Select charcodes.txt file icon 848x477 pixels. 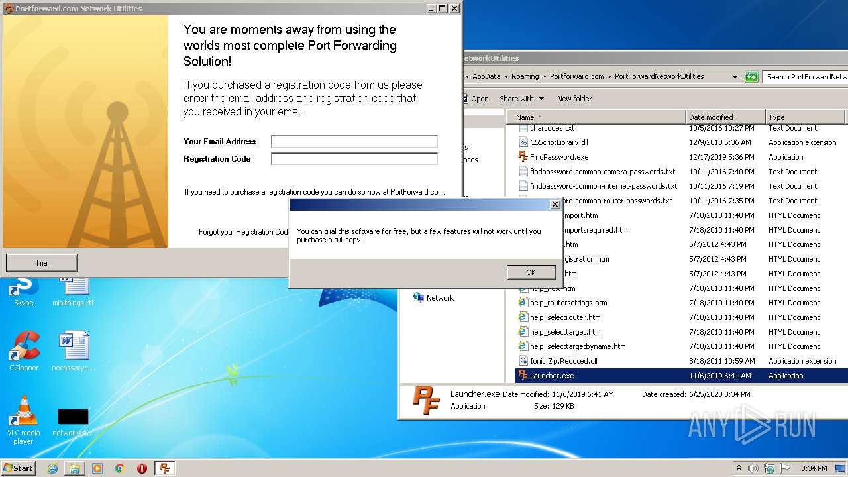point(523,129)
